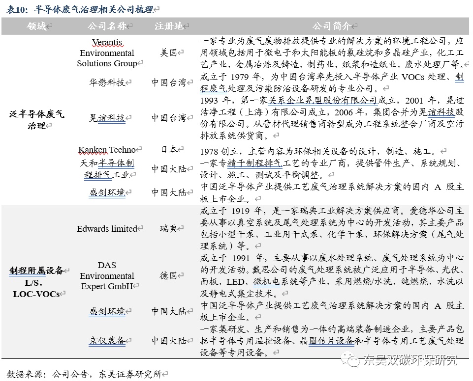Screen dimensions: 473x381
Task: Click 日本 in the registration column
Action: pos(169,149)
